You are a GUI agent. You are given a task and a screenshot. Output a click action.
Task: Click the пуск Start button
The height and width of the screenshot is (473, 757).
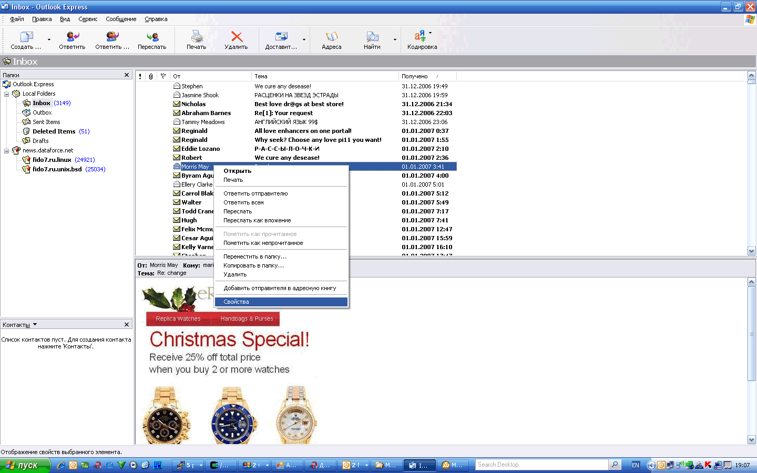25,465
